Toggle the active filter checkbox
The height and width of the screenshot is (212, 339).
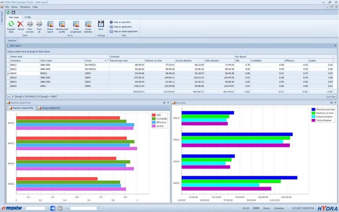[x=13, y=97]
